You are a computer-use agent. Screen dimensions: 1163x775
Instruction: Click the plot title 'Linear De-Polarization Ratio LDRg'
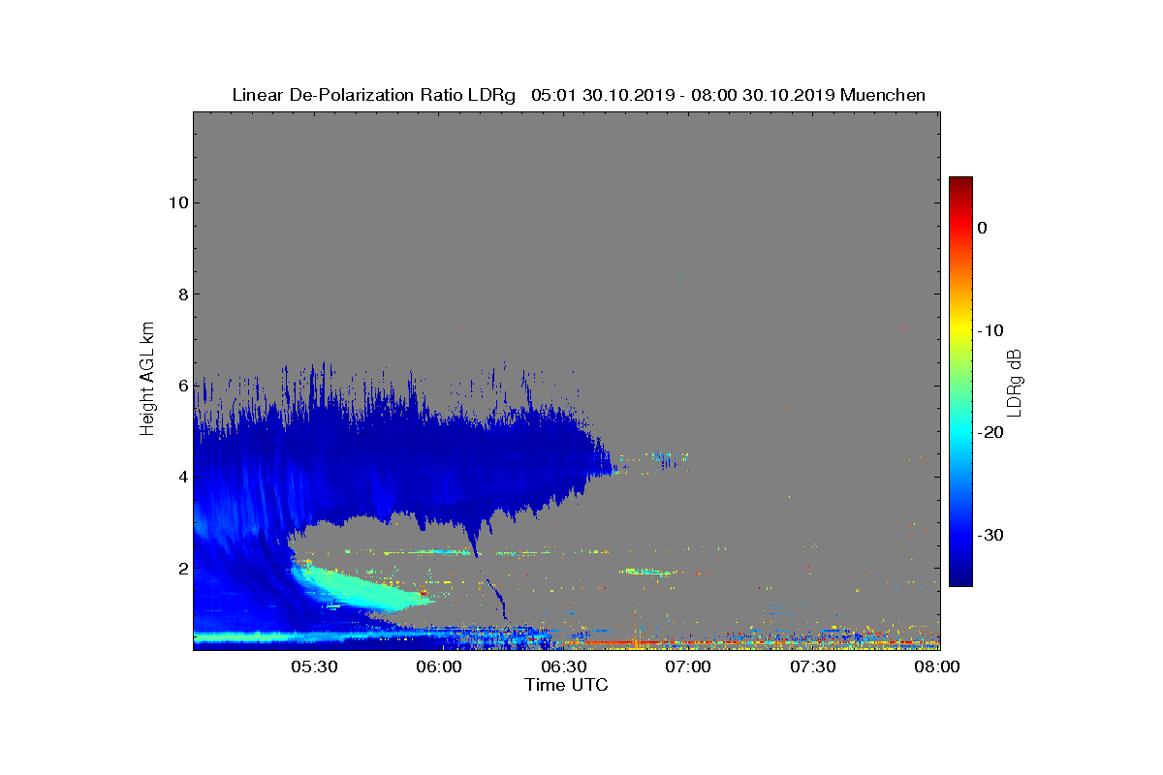(373, 95)
